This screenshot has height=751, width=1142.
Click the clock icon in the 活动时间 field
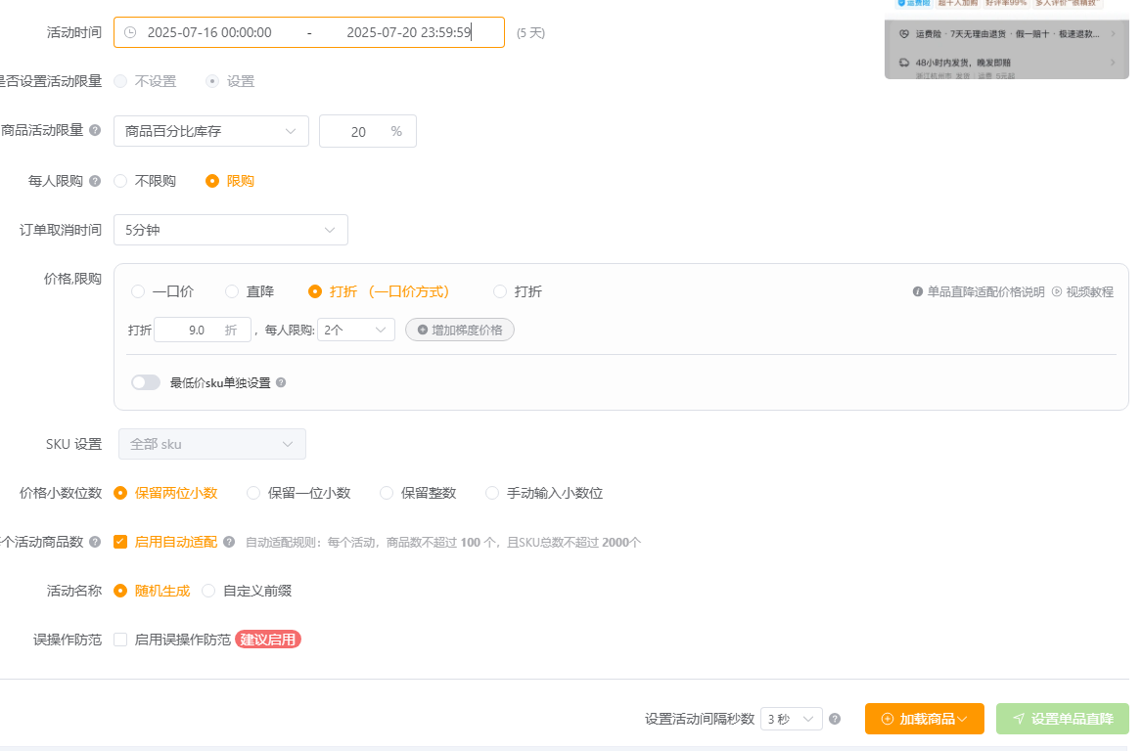point(130,32)
